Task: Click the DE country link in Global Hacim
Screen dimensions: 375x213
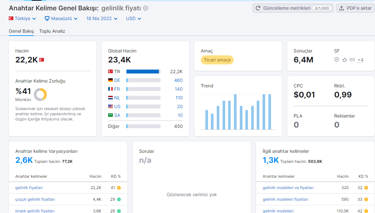Action: (x=117, y=80)
